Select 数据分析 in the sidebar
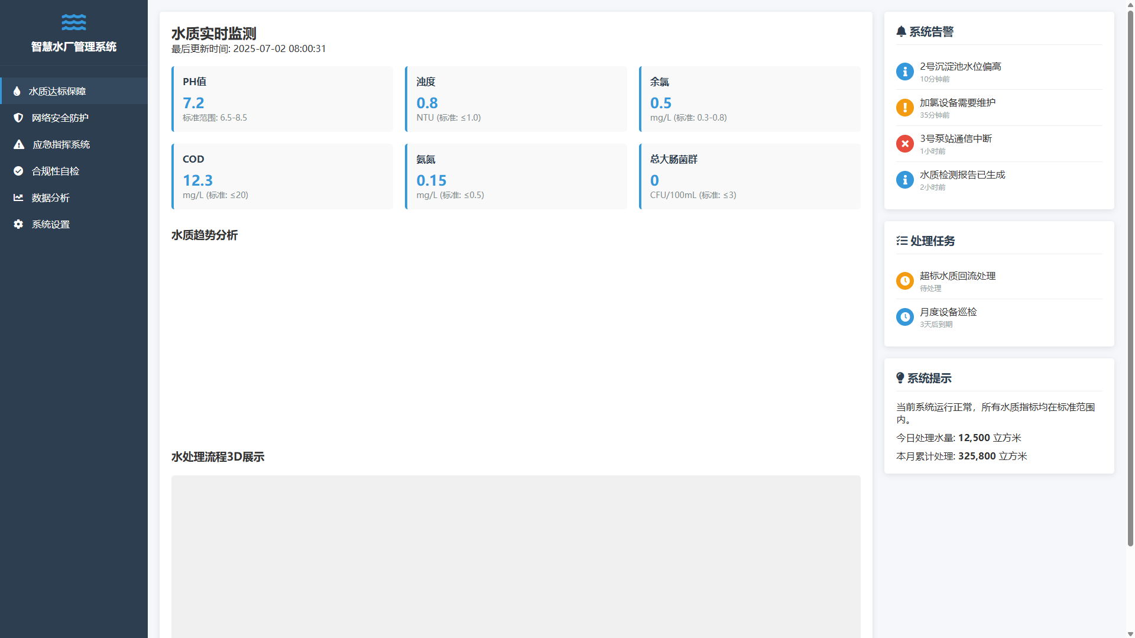 (50, 197)
